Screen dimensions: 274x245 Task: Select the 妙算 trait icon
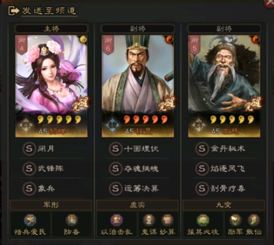[167, 220]
